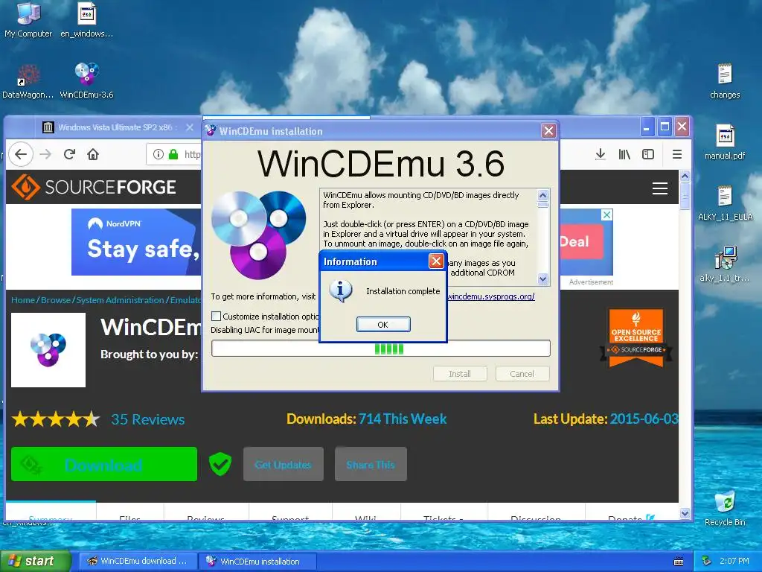Switch to WinCDEmu installation taskbar item
Viewport: 762px width, 572px height.
257,562
